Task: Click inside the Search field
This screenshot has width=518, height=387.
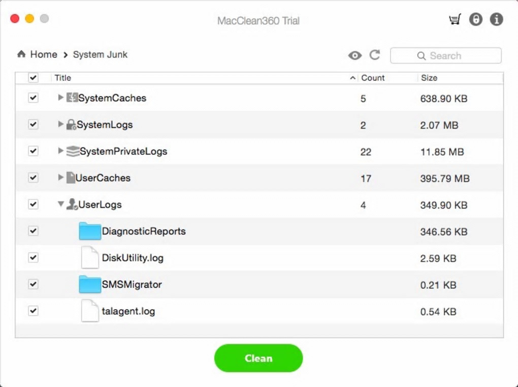Action: coord(446,55)
